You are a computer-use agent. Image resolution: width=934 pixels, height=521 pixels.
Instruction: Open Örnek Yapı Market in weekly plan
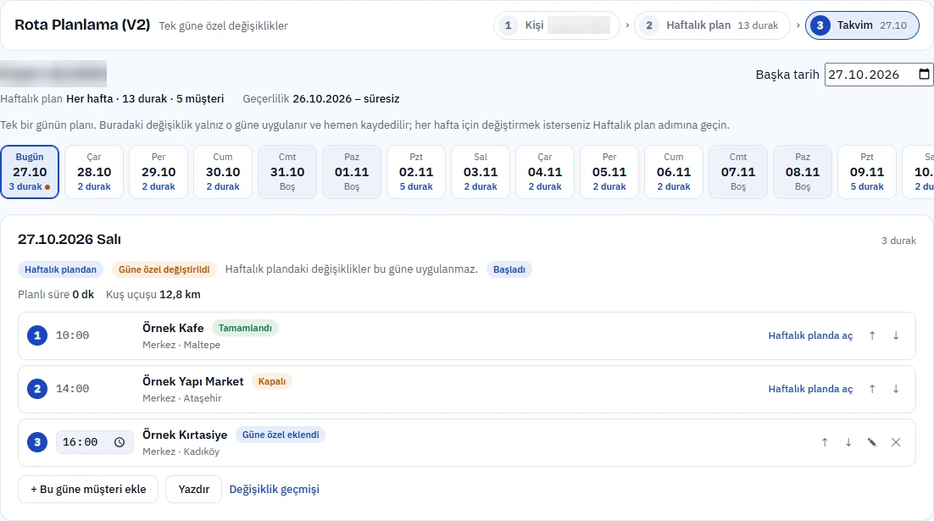pyautogui.click(x=810, y=389)
